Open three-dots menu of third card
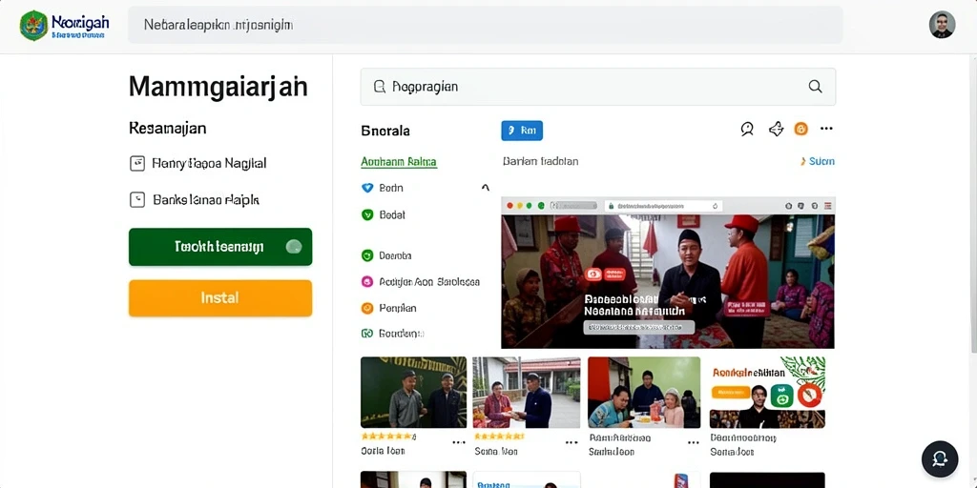The width and height of the screenshot is (977, 488). pos(693,442)
